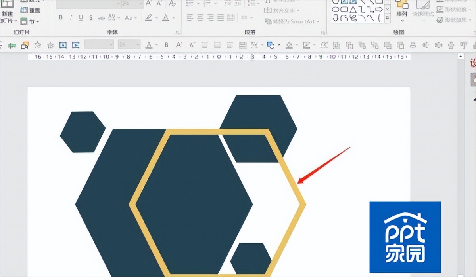Click font color A in ribbon font group

tap(165, 18)
